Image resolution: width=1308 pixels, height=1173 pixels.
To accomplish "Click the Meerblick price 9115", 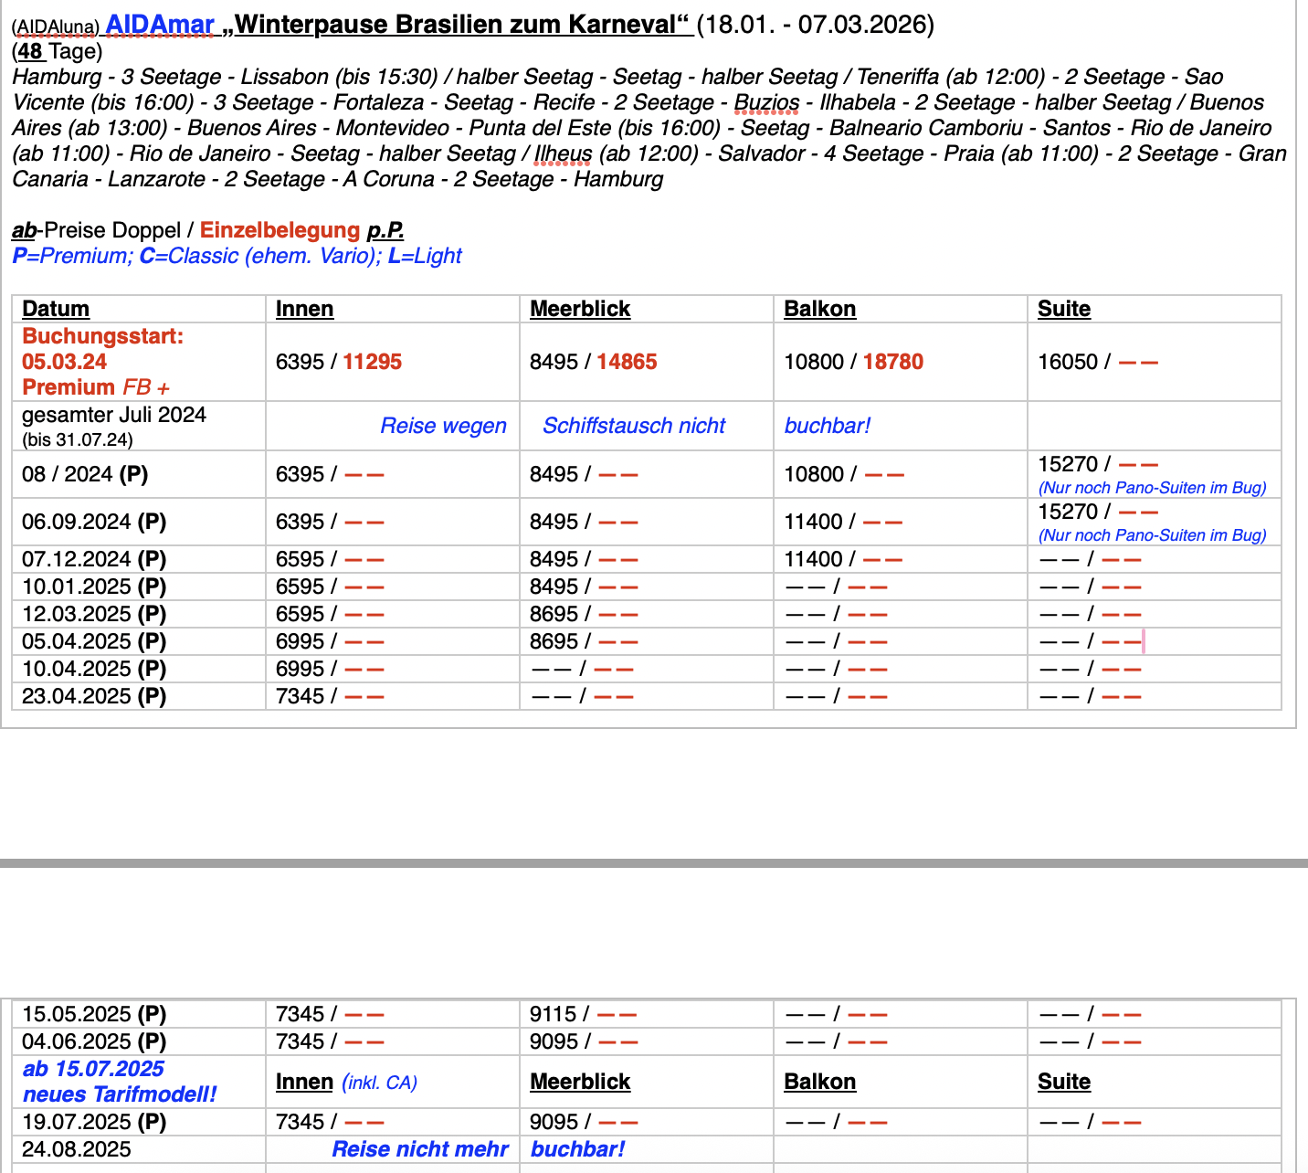I will (x=554, y=1014).
